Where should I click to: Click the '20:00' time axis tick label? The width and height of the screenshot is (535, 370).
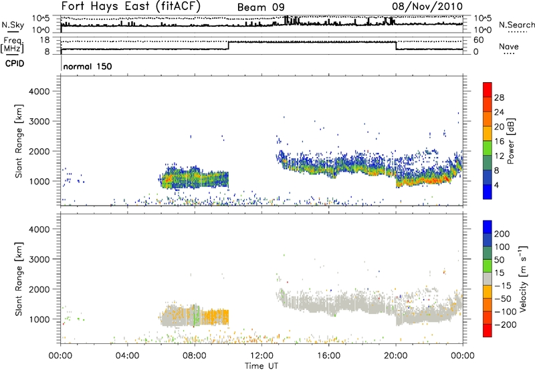396,356
